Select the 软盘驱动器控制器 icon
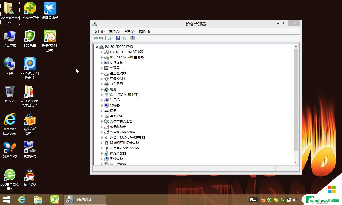This screenshot has height=205, width=342. click(x=107, y=132)
